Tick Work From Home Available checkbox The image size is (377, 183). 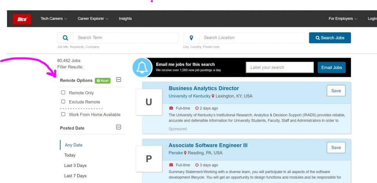(63, 114)
